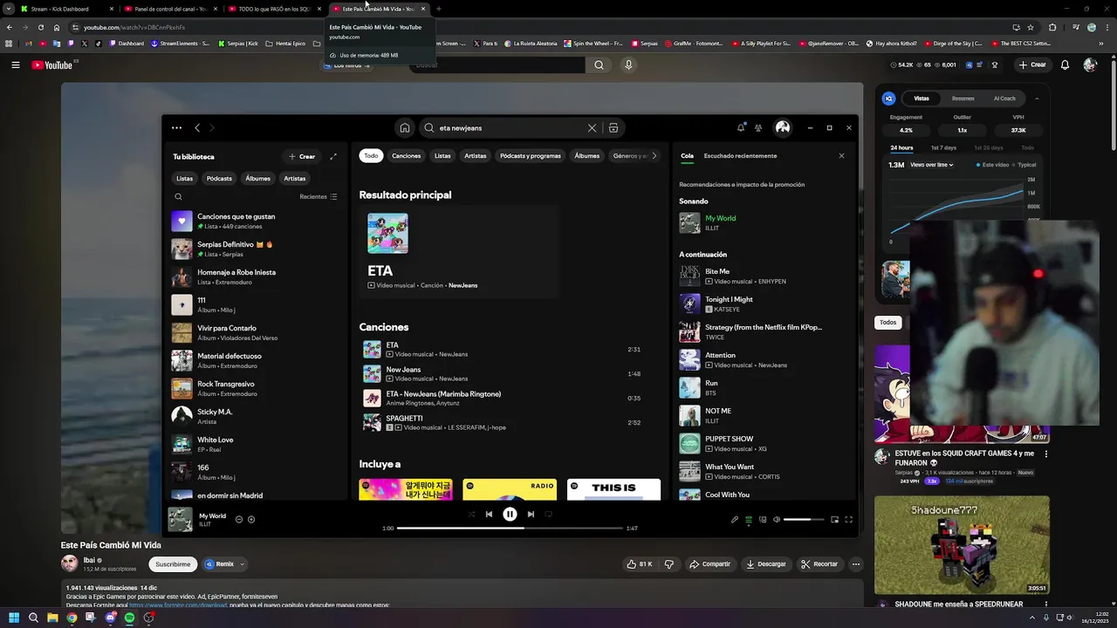Open menu for ESTUVE en SQUID CRAFT video
Viewport: 1117px width, 628px height.
pyautogui.click(x=1046, y=454)
